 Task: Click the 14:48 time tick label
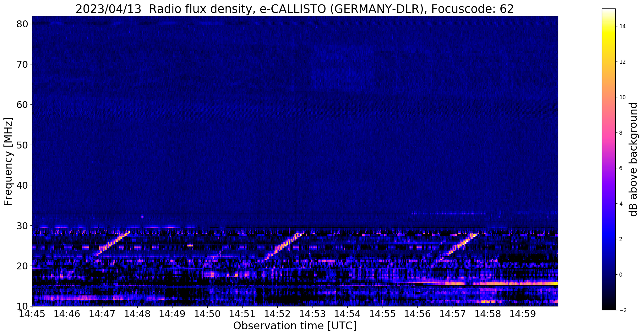(137, 314)
